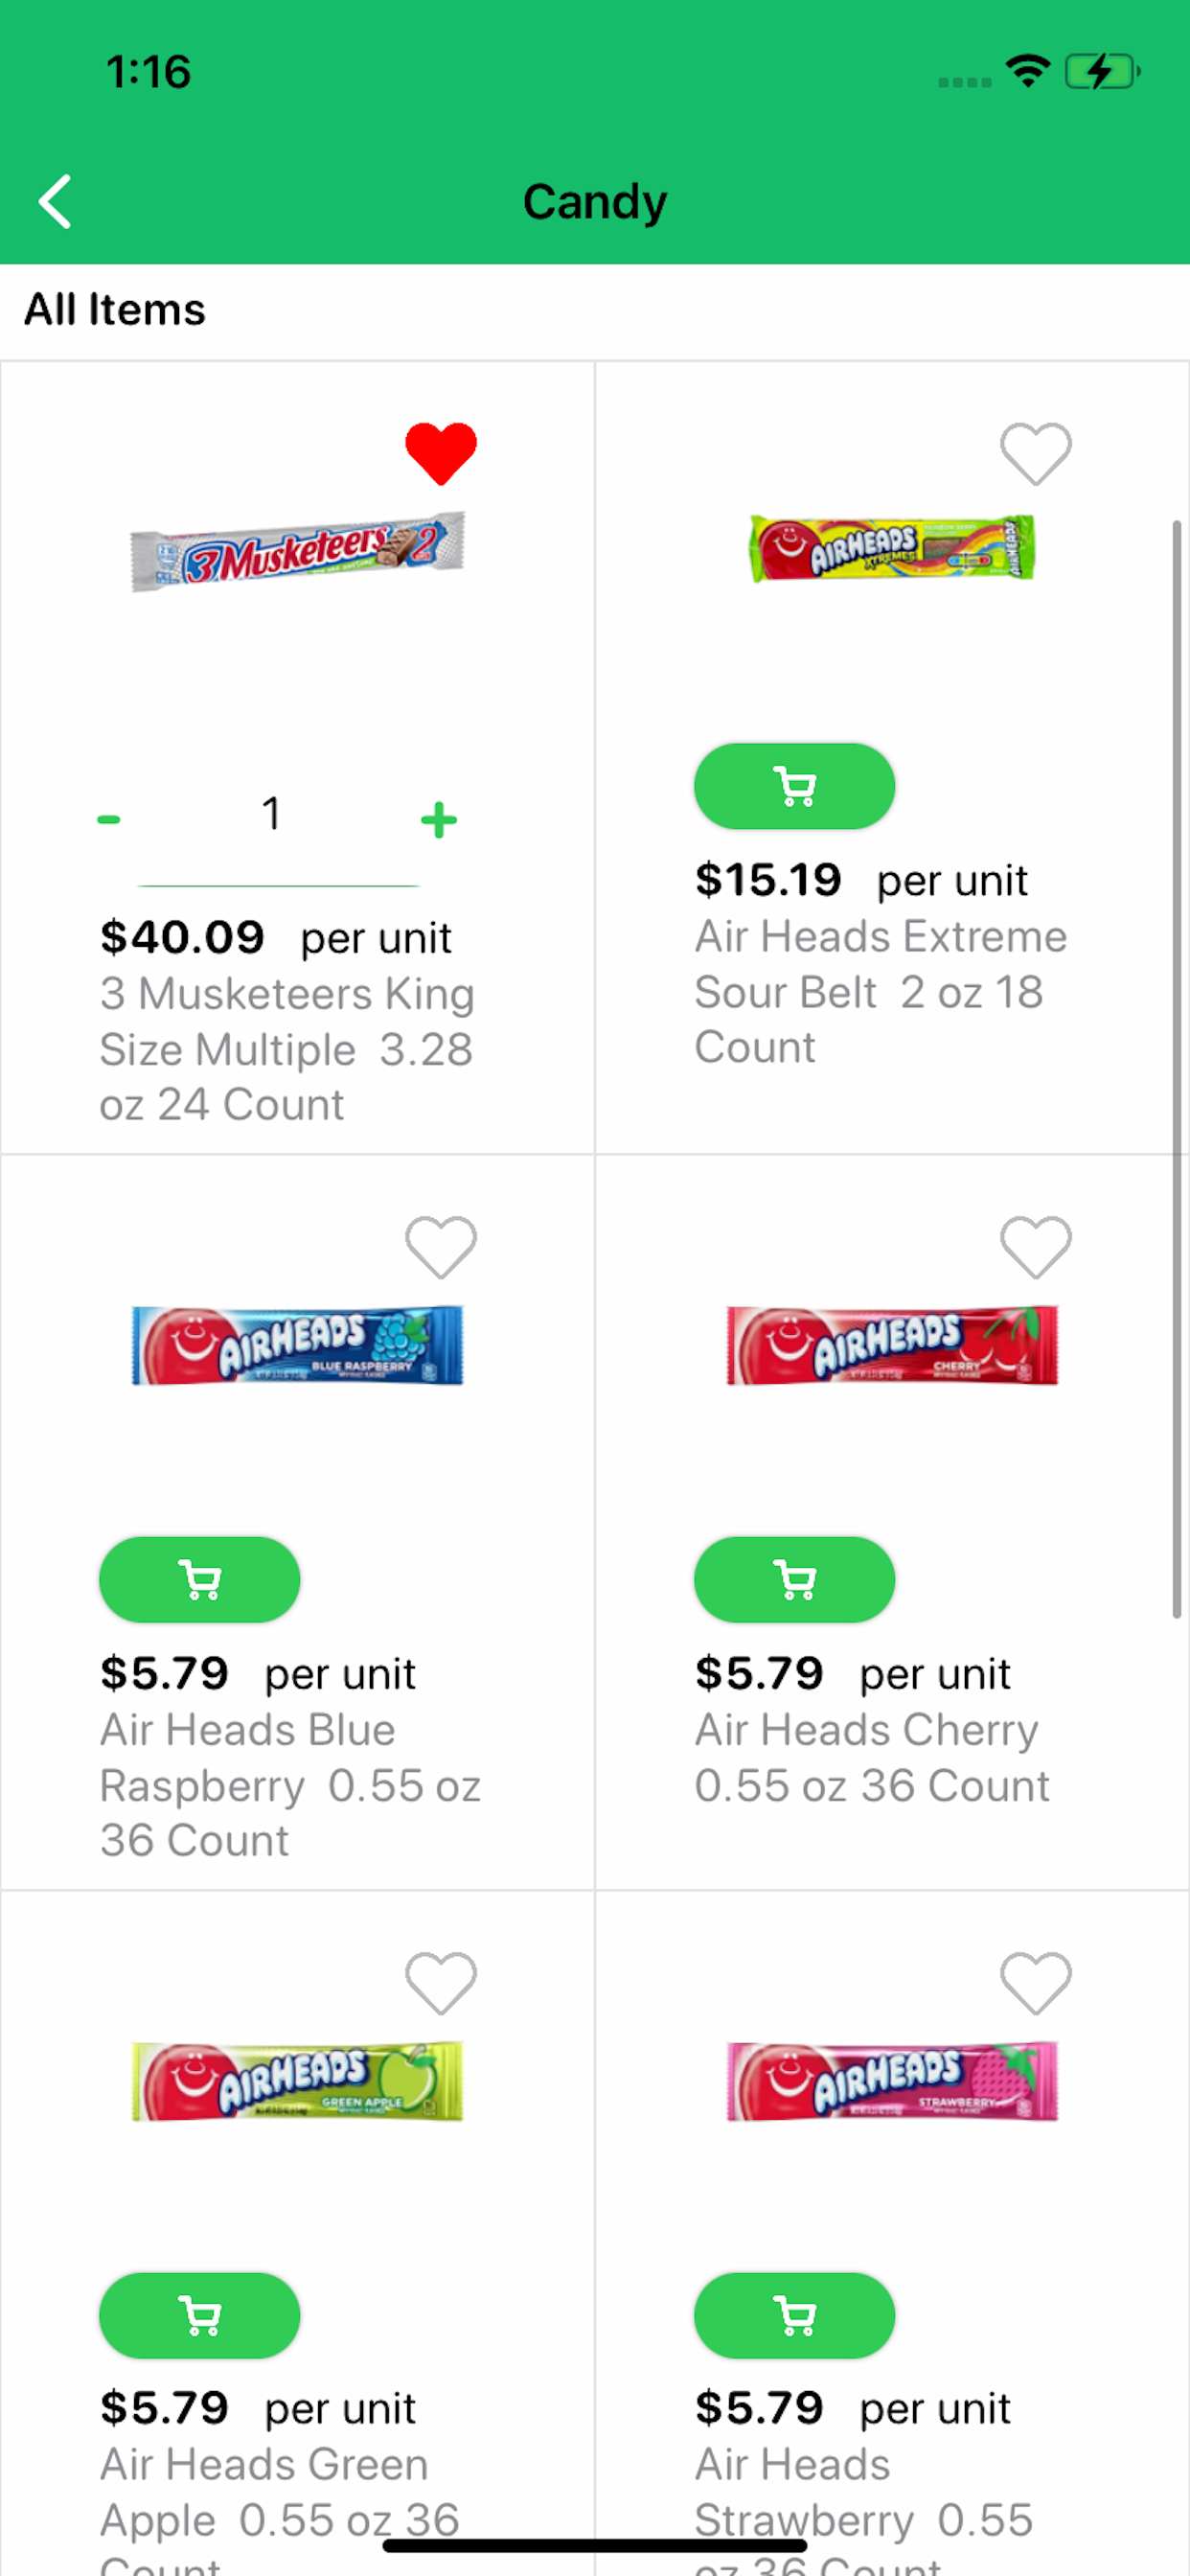Increase 3 Musketeers quantity with plus
Viewport: 1190px width, 2576px height.
pyautogui.click(x=438, y=820)
